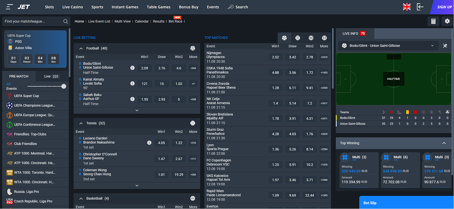Image resolution: width=454 pixels, height=209 pixels.
Task: Show info for Kairat Almaty vs Levski Sofia
Action: click(x=133, y=84)
